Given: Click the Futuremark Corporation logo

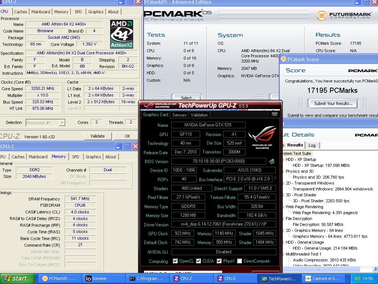Looking at the screenshot, I should click(344, 16).
